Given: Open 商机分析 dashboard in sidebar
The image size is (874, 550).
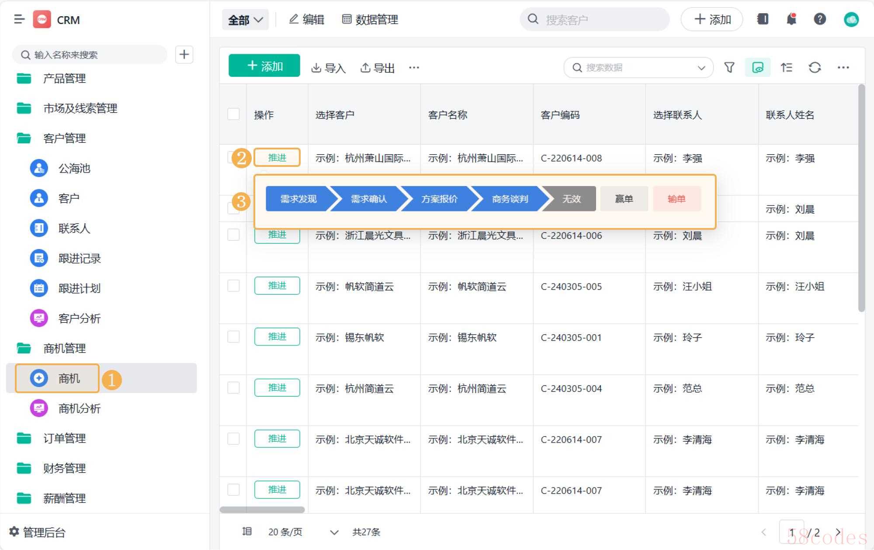Looking at the screenshot, I should click(79, 408).
